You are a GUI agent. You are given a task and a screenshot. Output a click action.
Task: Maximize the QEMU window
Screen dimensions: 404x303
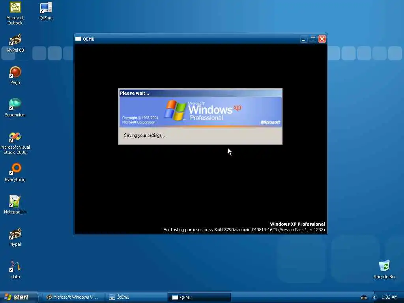[313, 39]
